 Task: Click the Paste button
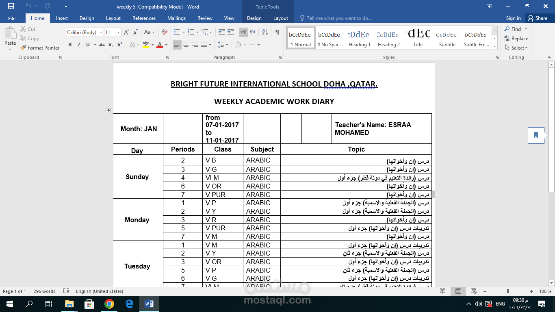pyautogui.click(x=10, y=38)
